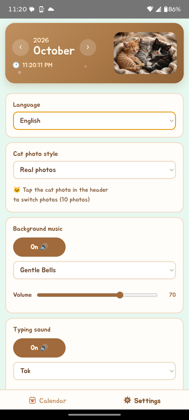Tap the sleeping kittens header photo
Viewport: 189px width, 420px height.
(x=145, y=53)
